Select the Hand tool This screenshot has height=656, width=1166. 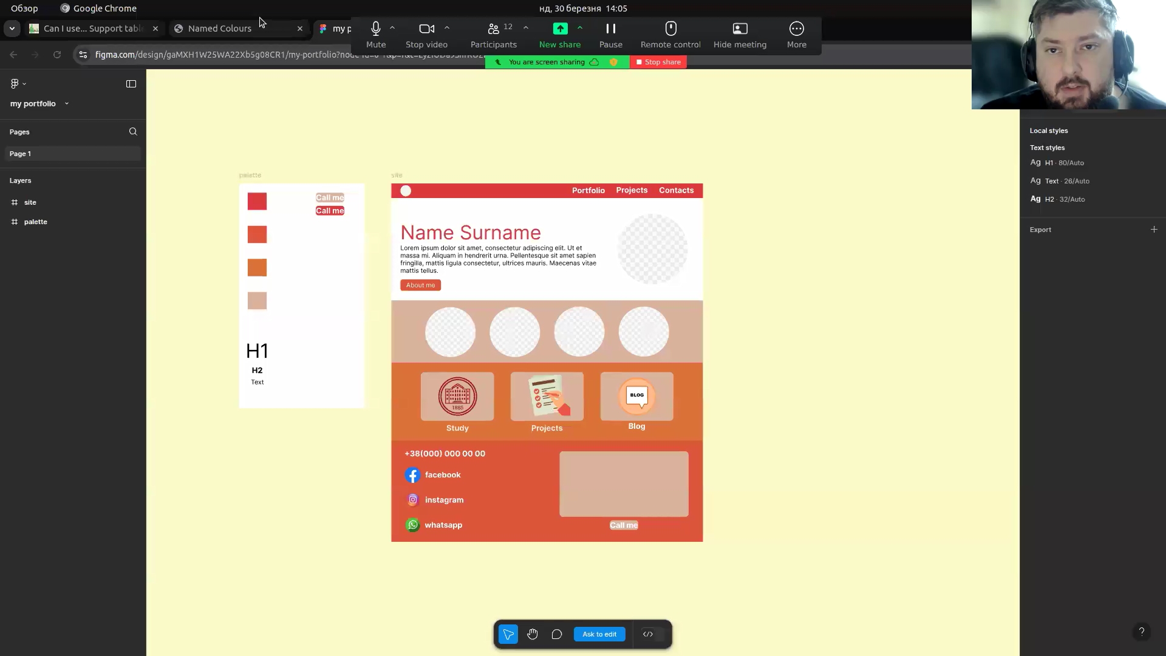click(x=533, y=634)
